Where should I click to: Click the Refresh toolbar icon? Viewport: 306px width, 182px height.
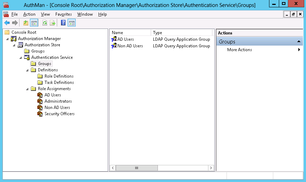point(45,23)
